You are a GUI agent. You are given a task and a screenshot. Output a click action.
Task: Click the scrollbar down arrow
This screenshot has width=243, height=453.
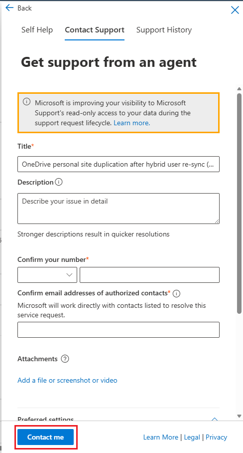pos(239,416)
